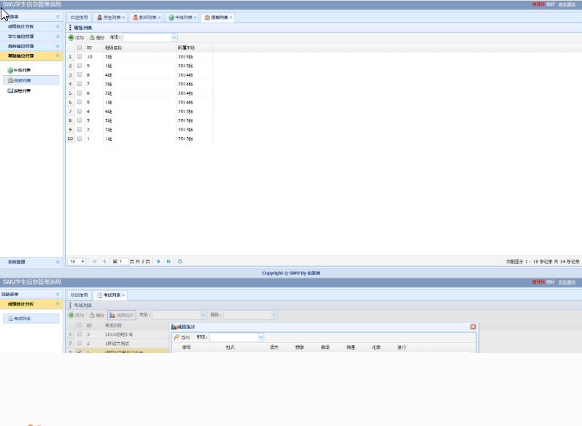This screenshot has width=582, height=426.
Task: Close the 成绩统计 dialog with red x
Action: (x=473, y=327)
